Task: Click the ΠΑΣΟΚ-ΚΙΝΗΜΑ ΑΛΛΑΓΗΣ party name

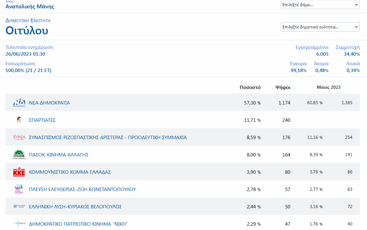Action: [59, 155]
